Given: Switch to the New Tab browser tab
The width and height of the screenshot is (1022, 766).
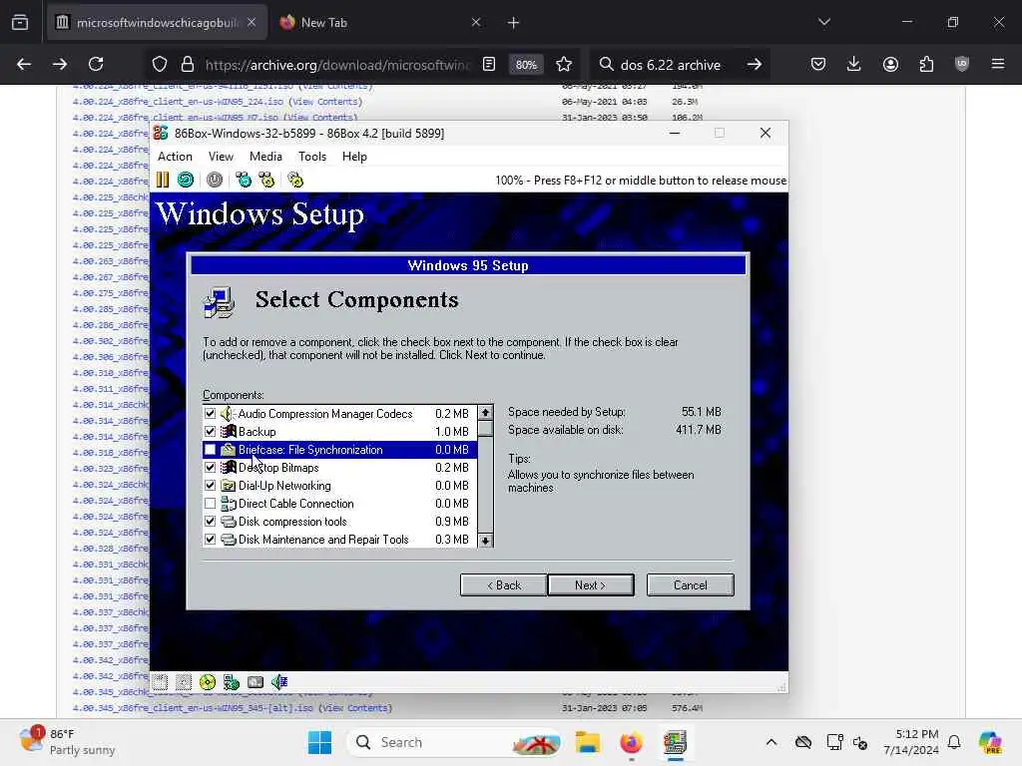Looking at the screenshot, I should (380, 23).
